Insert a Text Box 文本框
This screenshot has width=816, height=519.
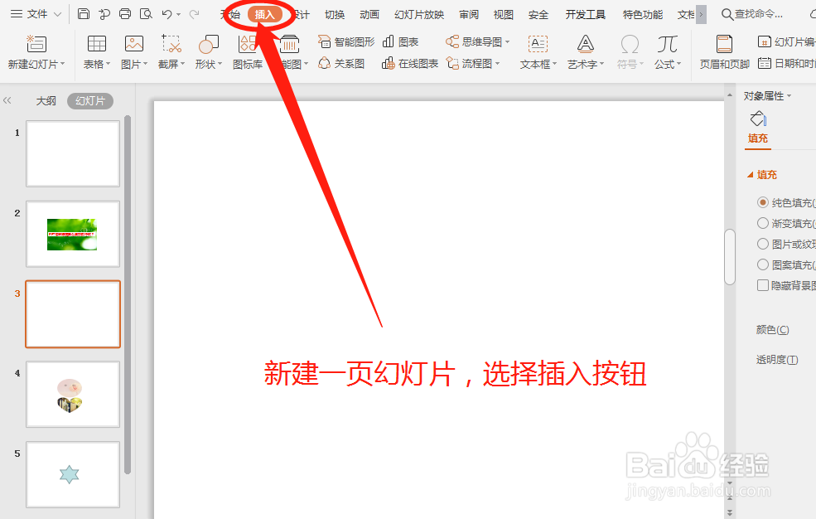point(538,52)
